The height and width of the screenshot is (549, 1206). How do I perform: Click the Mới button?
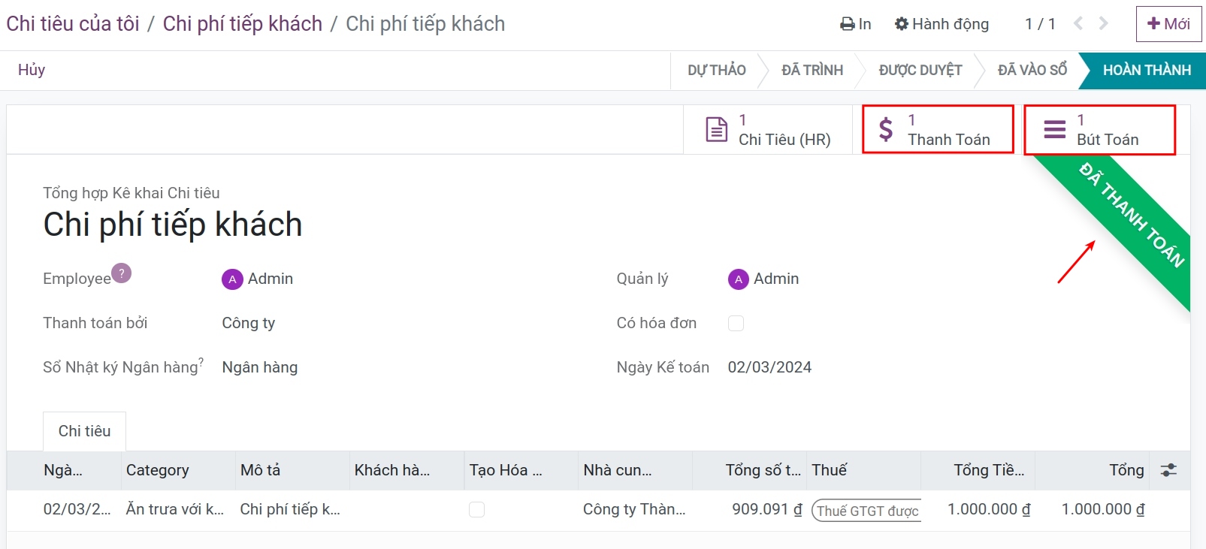point(1168,24)
